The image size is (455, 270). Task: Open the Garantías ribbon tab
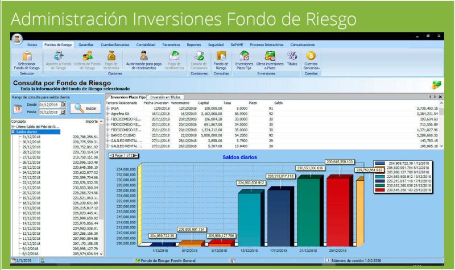(x=86, y=45)
